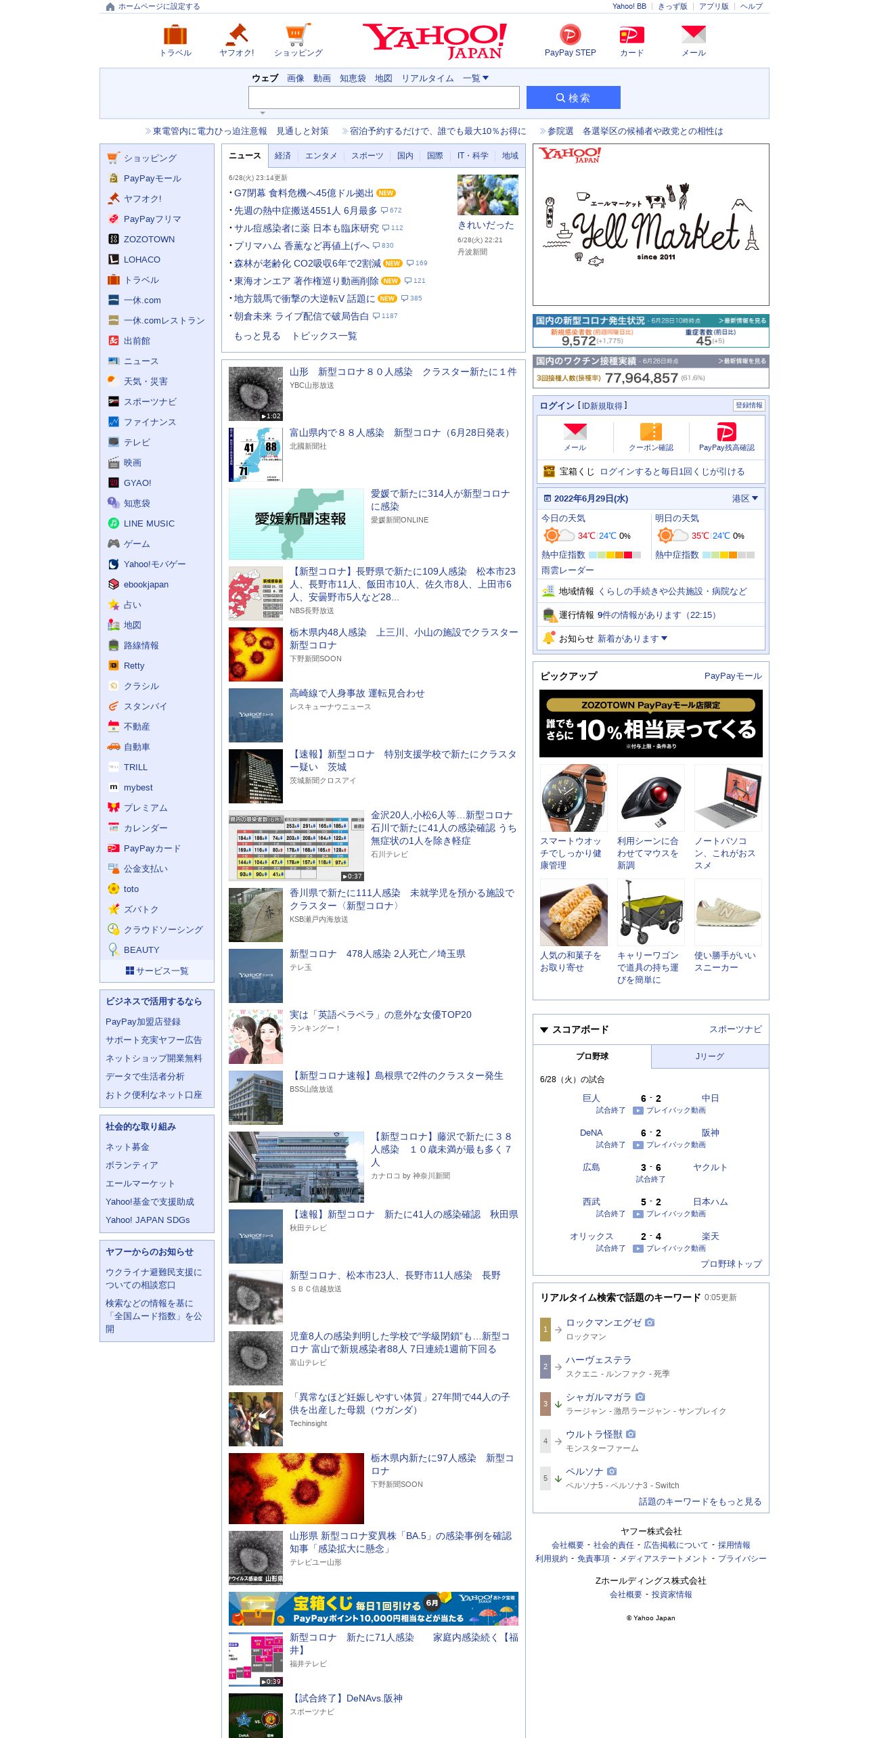Open the トピックス一覧 link
Screen dimensions: 869x1738
(x=324, y=336)
